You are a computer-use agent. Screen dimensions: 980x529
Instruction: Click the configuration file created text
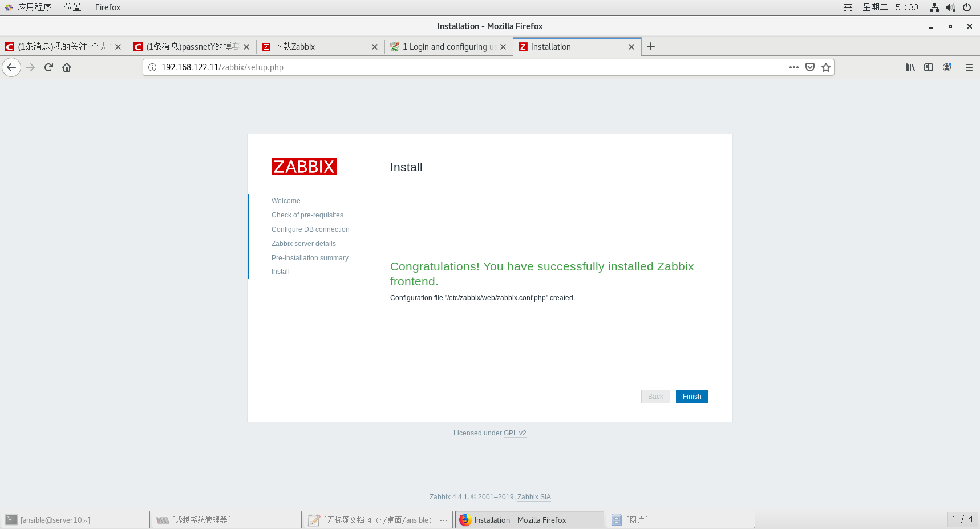(483, 298)
